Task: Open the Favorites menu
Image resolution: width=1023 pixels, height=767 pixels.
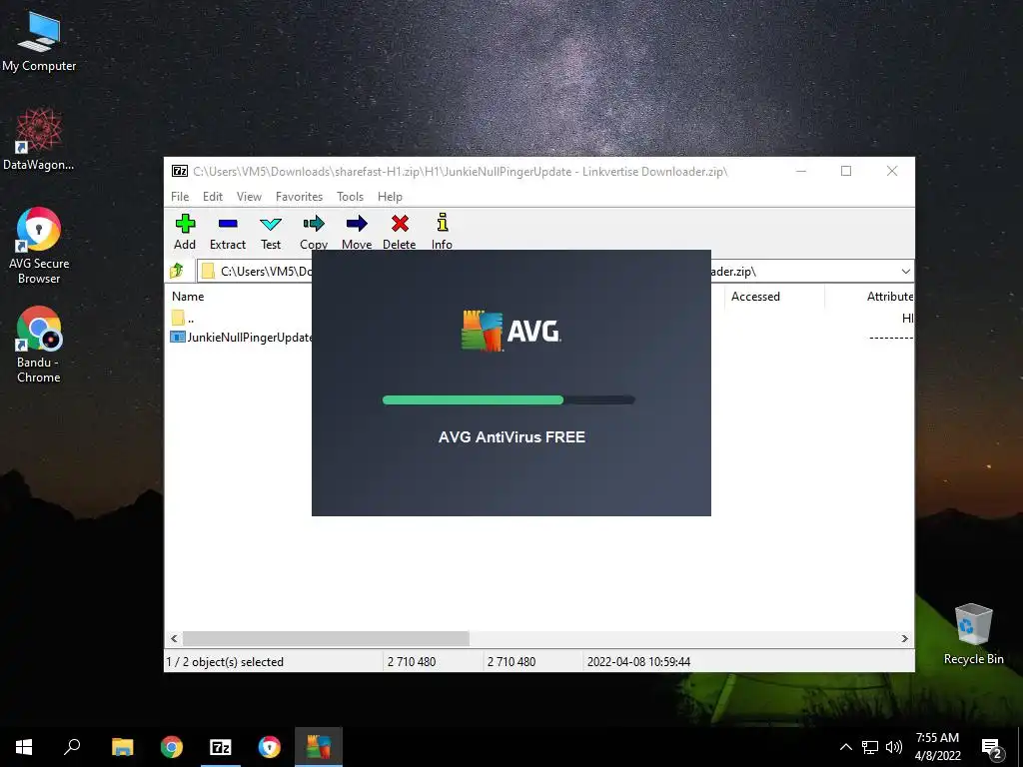Action: pyautogui.click(x=299, y=197)
